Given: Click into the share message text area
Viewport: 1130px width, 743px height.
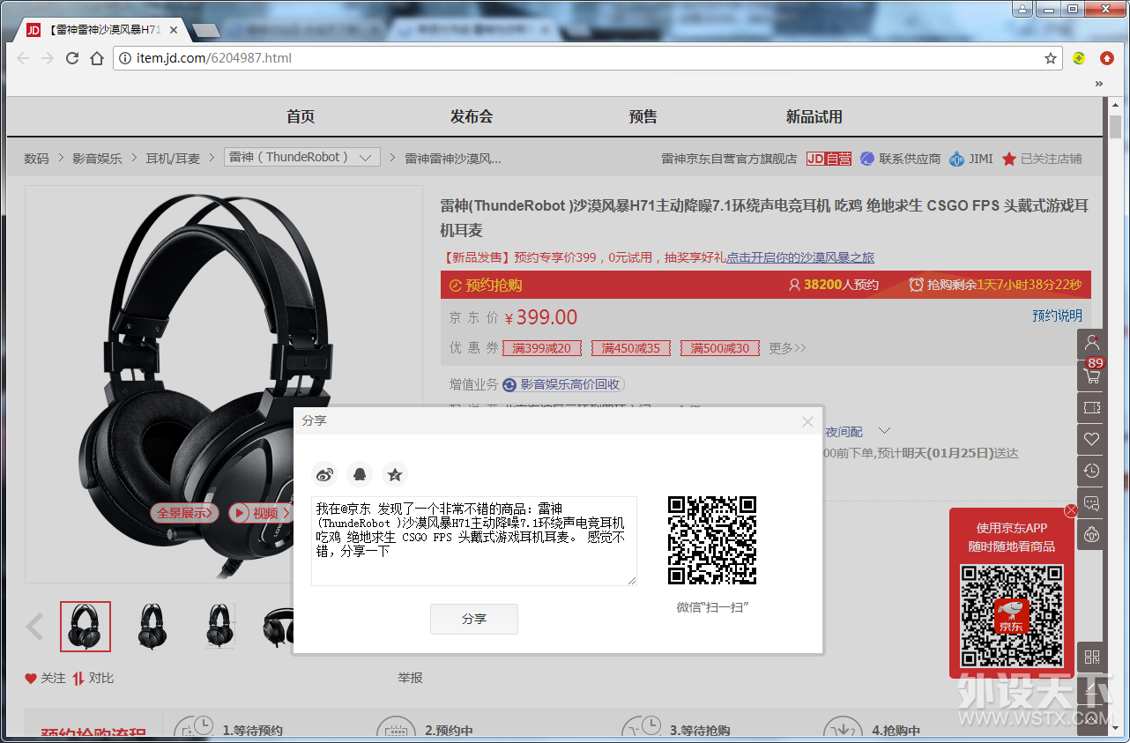Looking at the screenshot, I should pos(474,540).
